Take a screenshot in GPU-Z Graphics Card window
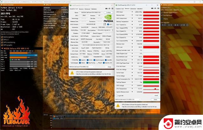The width and height of the screenshot is (203, 130). click(106, 9)
